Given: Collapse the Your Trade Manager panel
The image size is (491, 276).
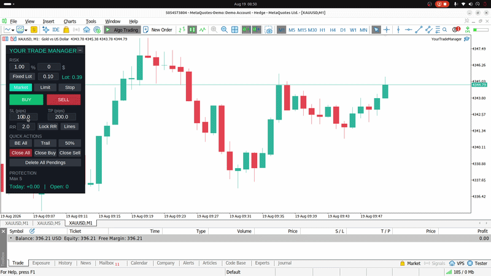Looking at the screenshot, I should click(x=80, y=50).
